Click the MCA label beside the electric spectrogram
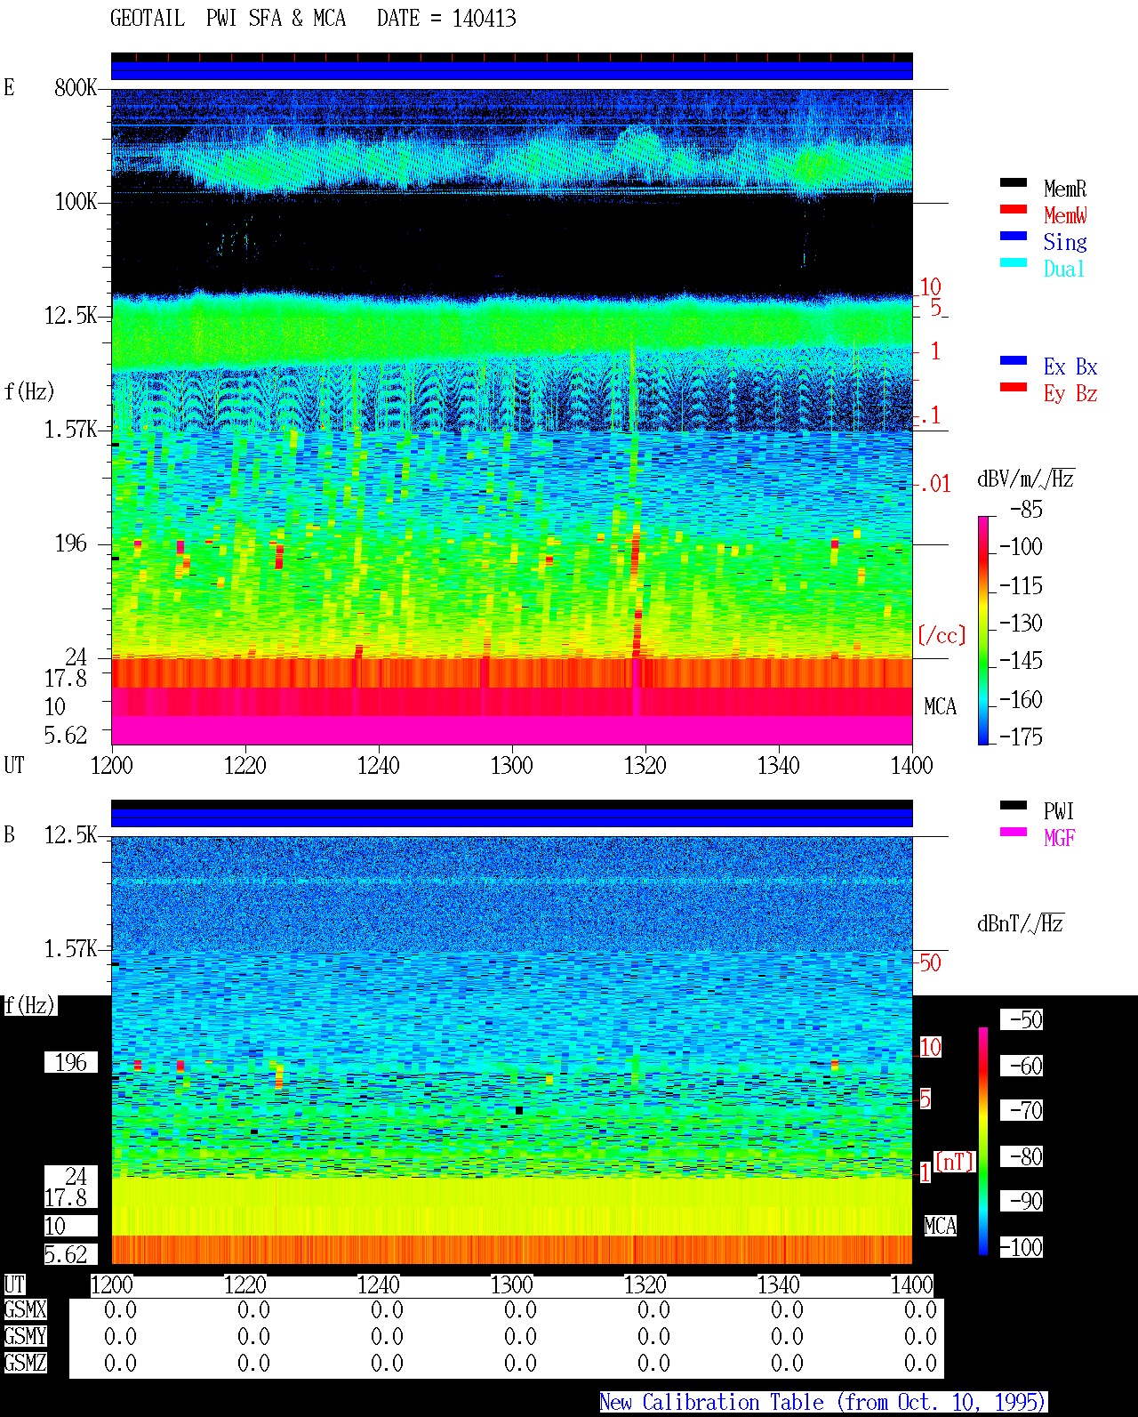Viewport: 1138px width, 1417px height. pos(940,706)
